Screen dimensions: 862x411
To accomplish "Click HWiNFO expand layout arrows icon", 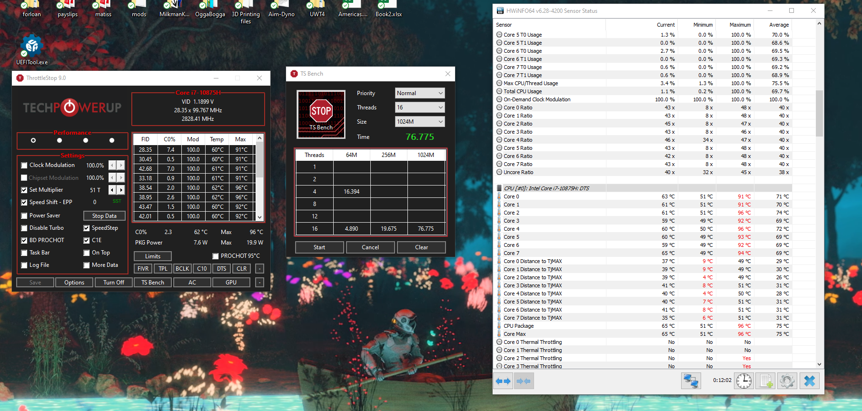I will [503, 381].
